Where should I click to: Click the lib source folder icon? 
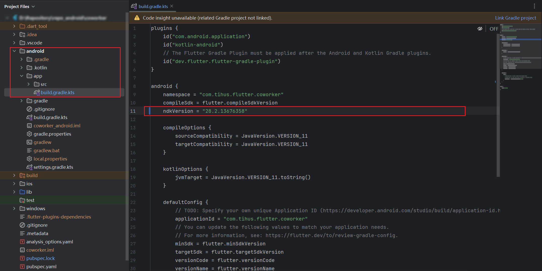click(22, 192)
